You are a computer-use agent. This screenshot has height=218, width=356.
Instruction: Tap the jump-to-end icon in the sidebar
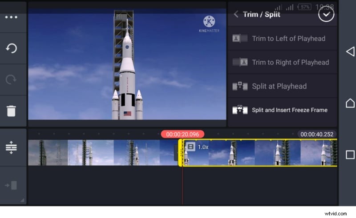click(x=11, y=185)
